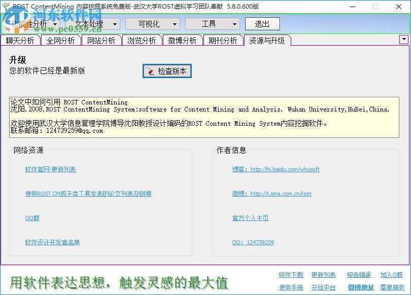This screenshot has width=411, height=295.
Task: Switch to the 期刊分析 tab
Action: coord(223,40)
